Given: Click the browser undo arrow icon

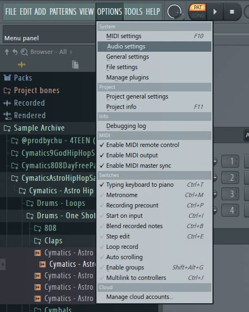Looking at the screenshot, I should tap(15, 52).
